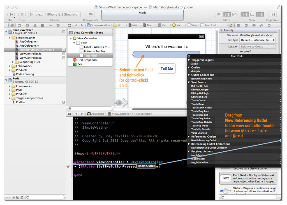Open the File Type dropdown
The height and width of the screenshot is (205, 287).
[257, 40]
